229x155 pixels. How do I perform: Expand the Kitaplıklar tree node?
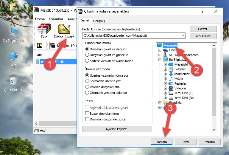pyautogui.click(x=160, y=103)
